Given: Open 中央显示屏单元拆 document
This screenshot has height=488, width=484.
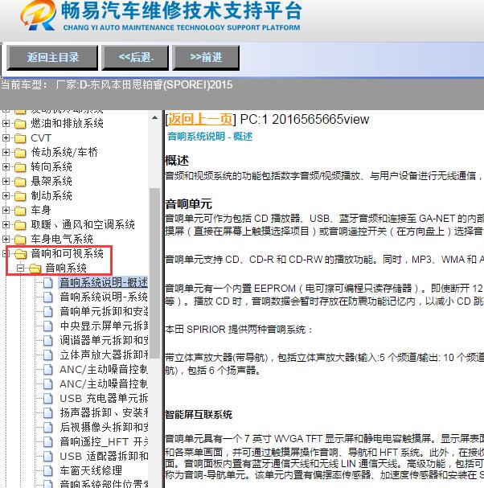Looking at the screenshot, I should tap(104, 326).
